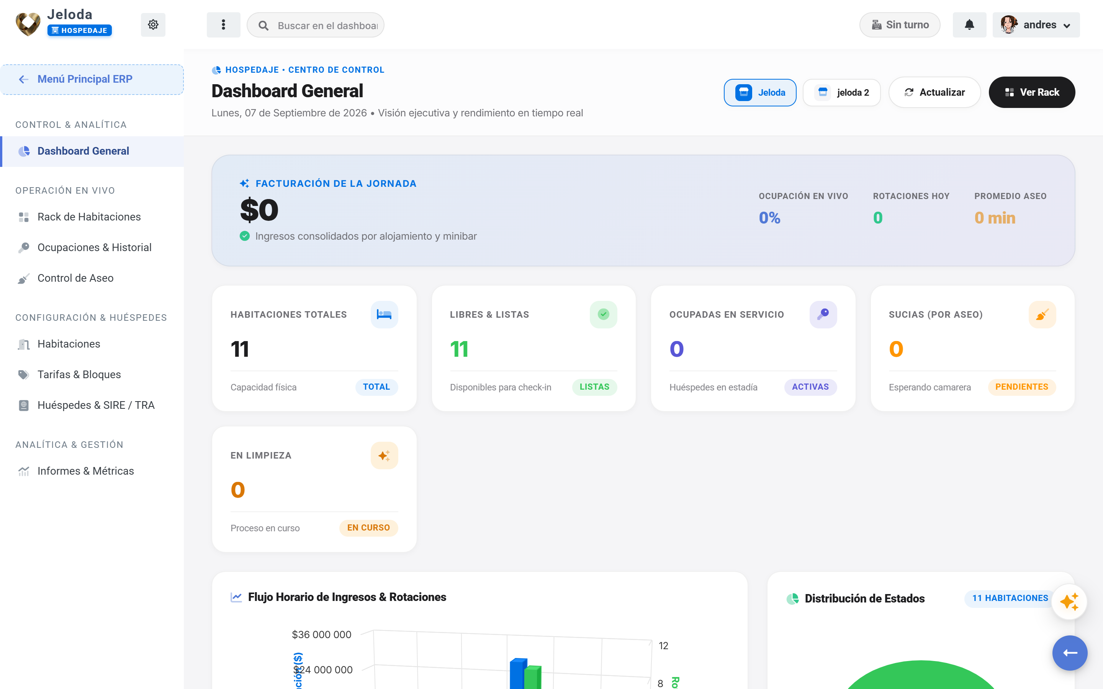
Task: Click the andres profile avatar
Action: [x=1009, y=24]
